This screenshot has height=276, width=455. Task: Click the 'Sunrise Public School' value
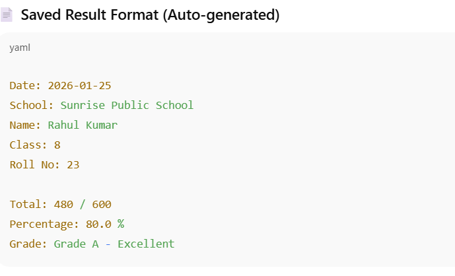[x=127, y=105]
